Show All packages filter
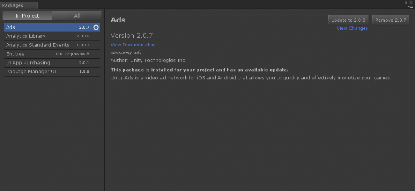This screenshot has width=415, height=191. pyautogui.click(x=77, y=15)
